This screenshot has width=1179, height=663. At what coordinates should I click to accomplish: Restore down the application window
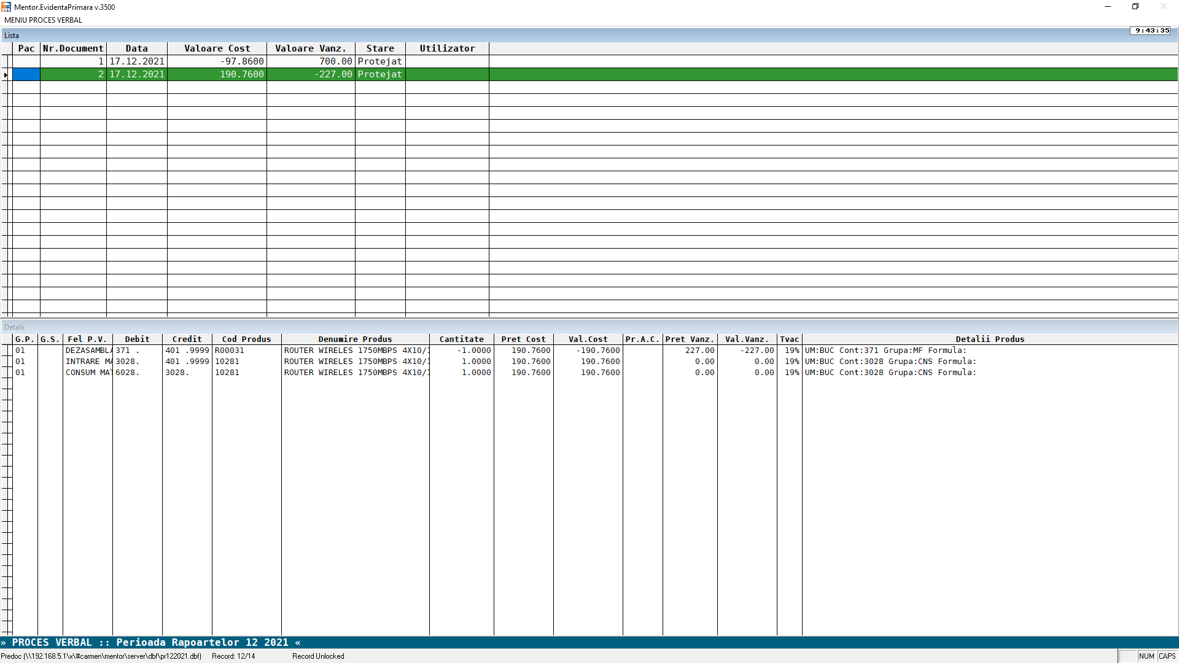[1135, 7]
